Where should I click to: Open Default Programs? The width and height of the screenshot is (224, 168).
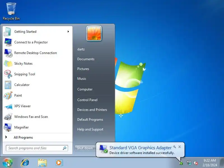[x=90, y=120]
